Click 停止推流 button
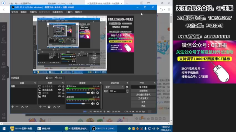Image resolution: width=236 pixels, height=132 pixels. click(143, 87)
